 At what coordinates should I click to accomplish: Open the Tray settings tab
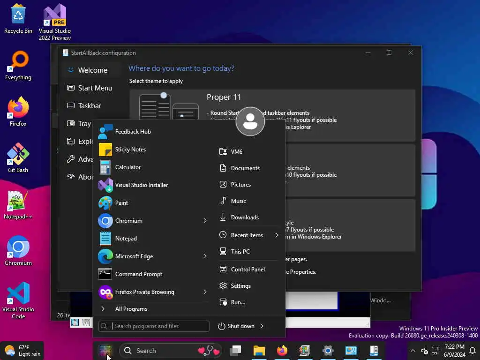point(79,123)
